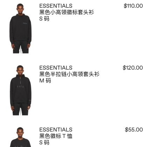Open the black logo T-shirt thumbnail
147x147 pixels.
coord(21,137)
